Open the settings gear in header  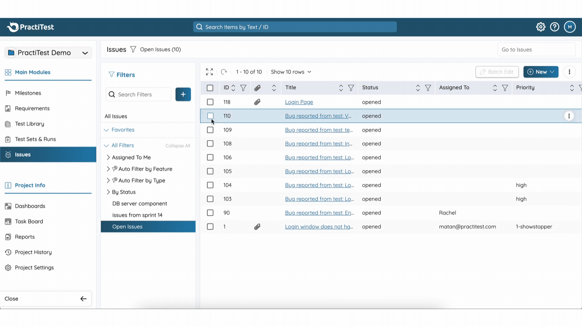click(x=540, y=27)
